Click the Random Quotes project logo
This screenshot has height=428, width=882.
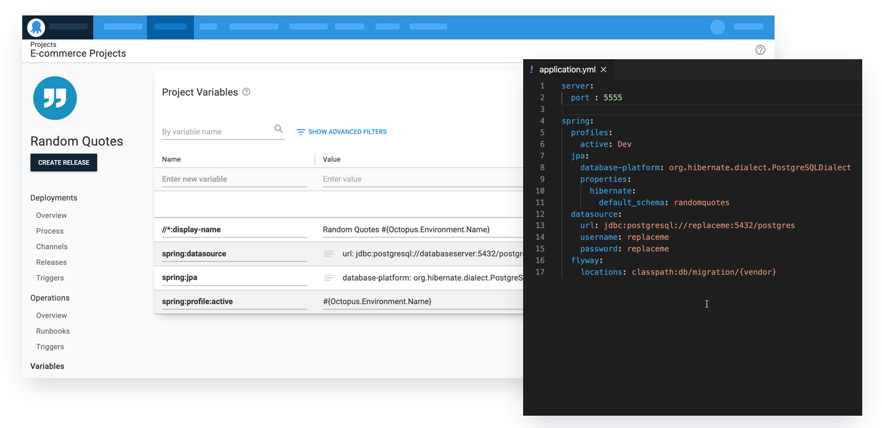[x=54, y=98]
